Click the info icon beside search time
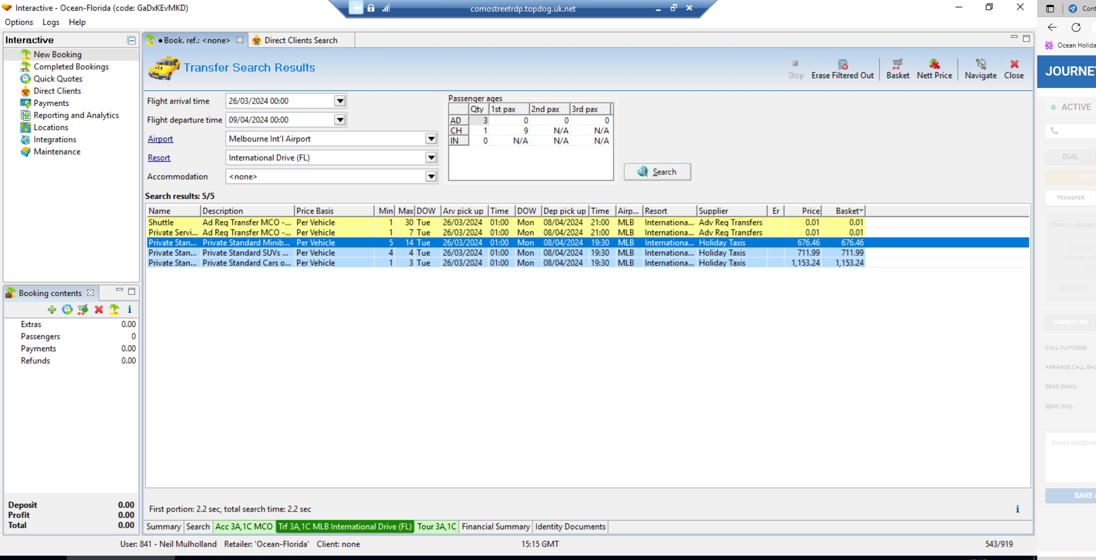Viewport: 1096px width, 560px height. click(1018, 509)
